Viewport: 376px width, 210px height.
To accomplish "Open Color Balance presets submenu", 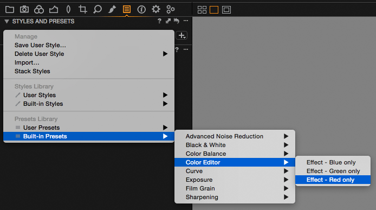I will click(235, 154).
